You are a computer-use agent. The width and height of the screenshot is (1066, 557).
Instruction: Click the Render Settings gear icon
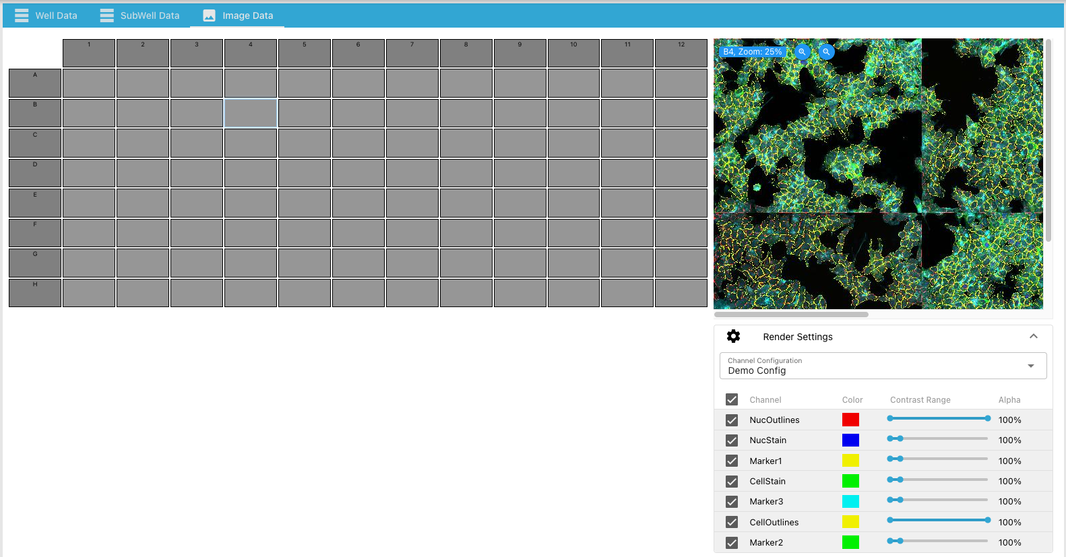(x=733, y=337)
